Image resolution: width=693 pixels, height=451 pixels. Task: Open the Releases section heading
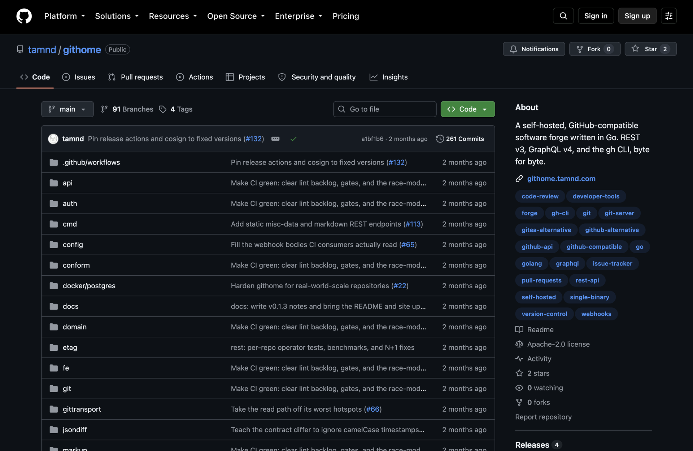[532, 445]
